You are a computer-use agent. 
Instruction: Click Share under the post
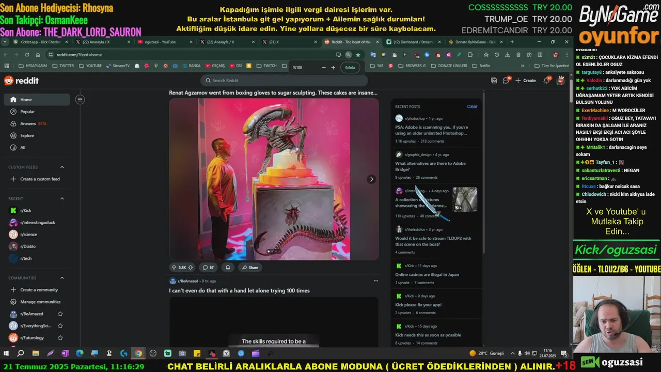249,267
